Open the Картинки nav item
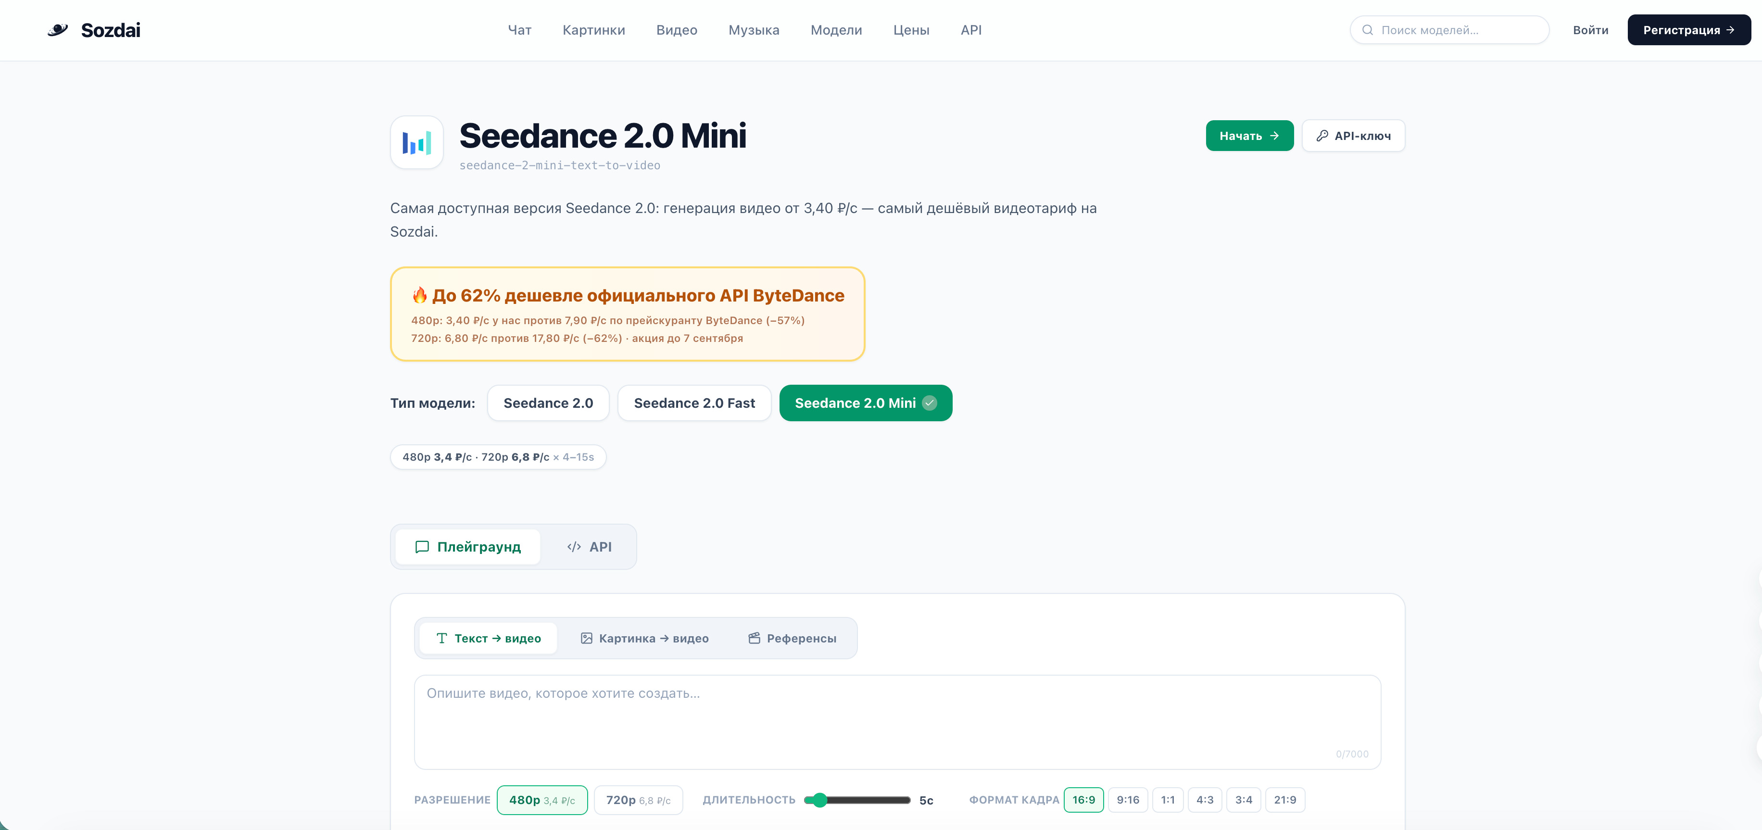 pos(594,30)
